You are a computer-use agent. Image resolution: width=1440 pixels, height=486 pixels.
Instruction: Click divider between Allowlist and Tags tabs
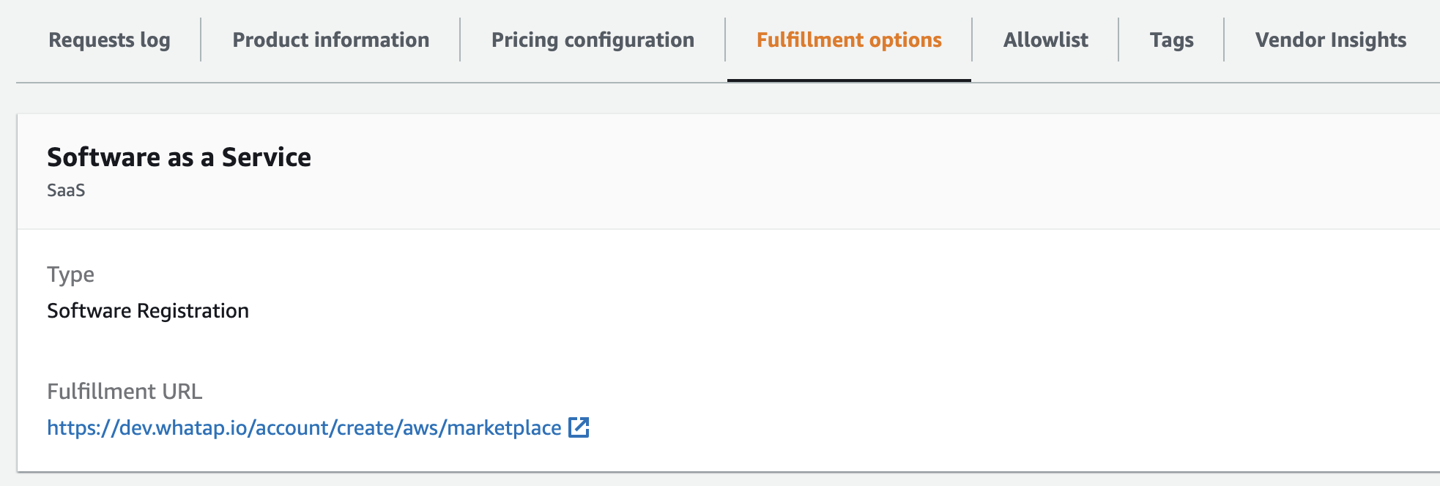point(1118,40)
